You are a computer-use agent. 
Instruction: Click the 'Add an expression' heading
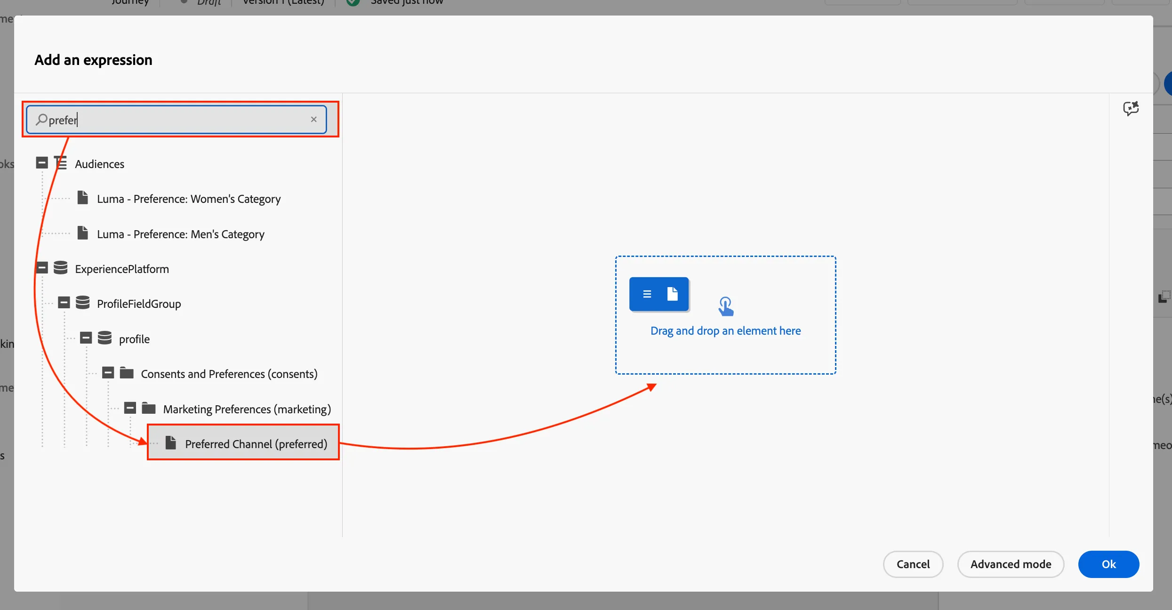(x=93, y=60)
